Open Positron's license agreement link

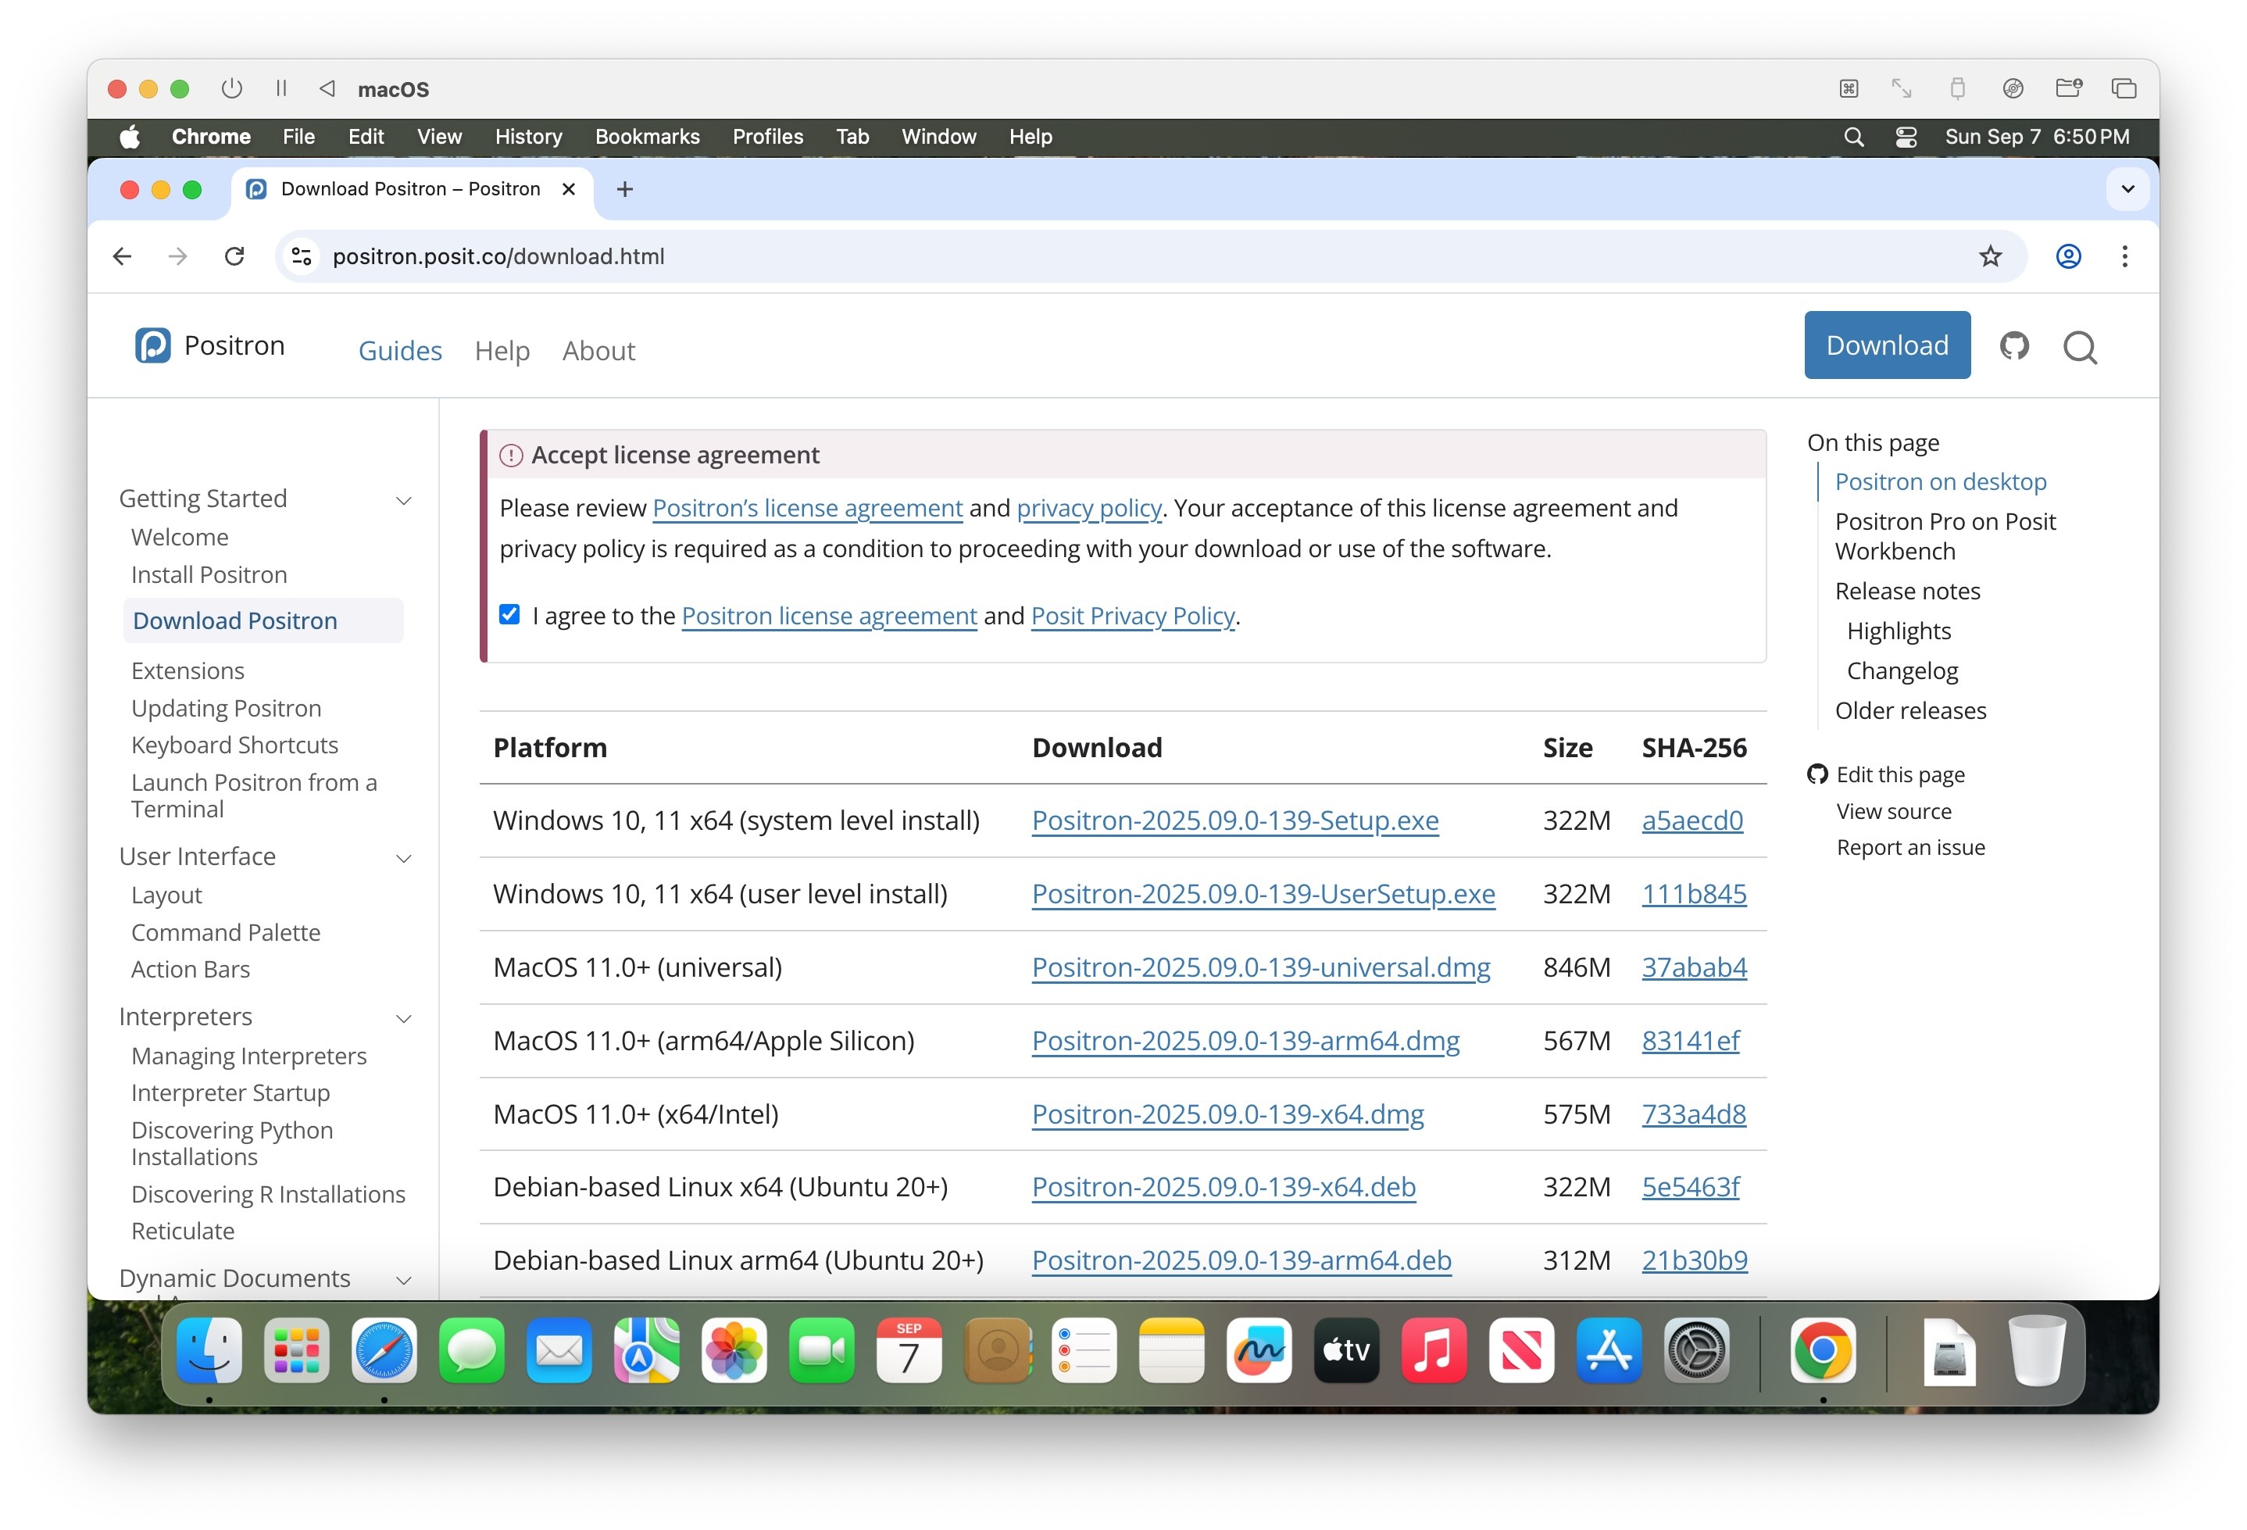807,509
